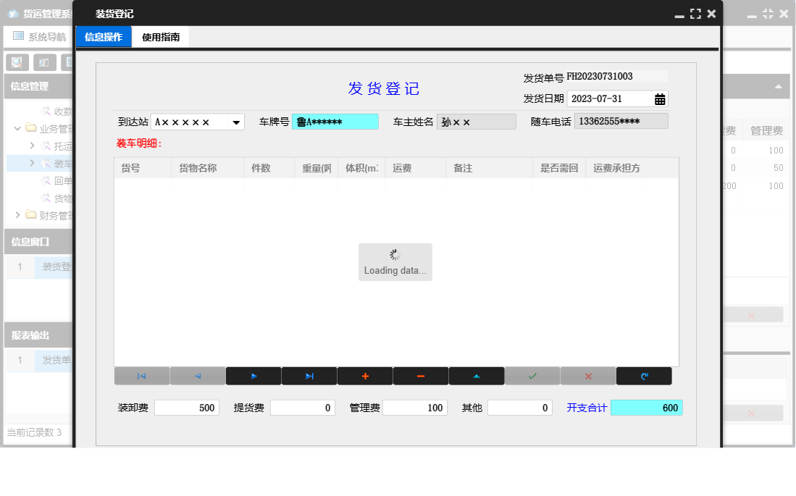The height and width of the screenshot is (496, 796).
Task: Jump to the last record in navigator
Action: click(309, 377)
